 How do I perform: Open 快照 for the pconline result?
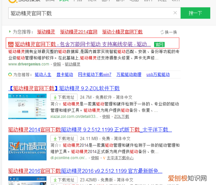tap(95, 158)
